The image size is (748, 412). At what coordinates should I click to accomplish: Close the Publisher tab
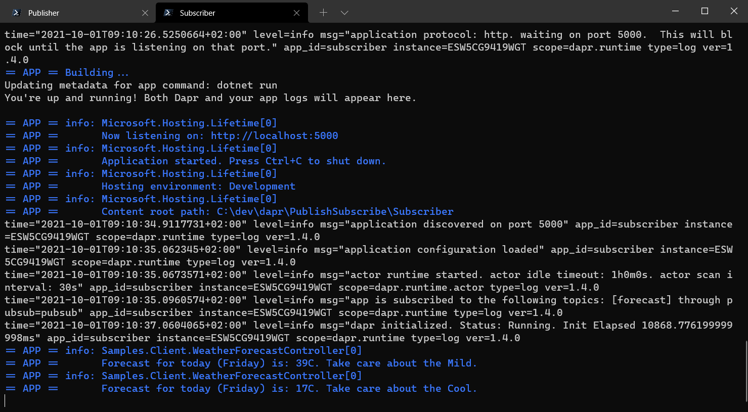pyautogui.click(x=145, y=13)
